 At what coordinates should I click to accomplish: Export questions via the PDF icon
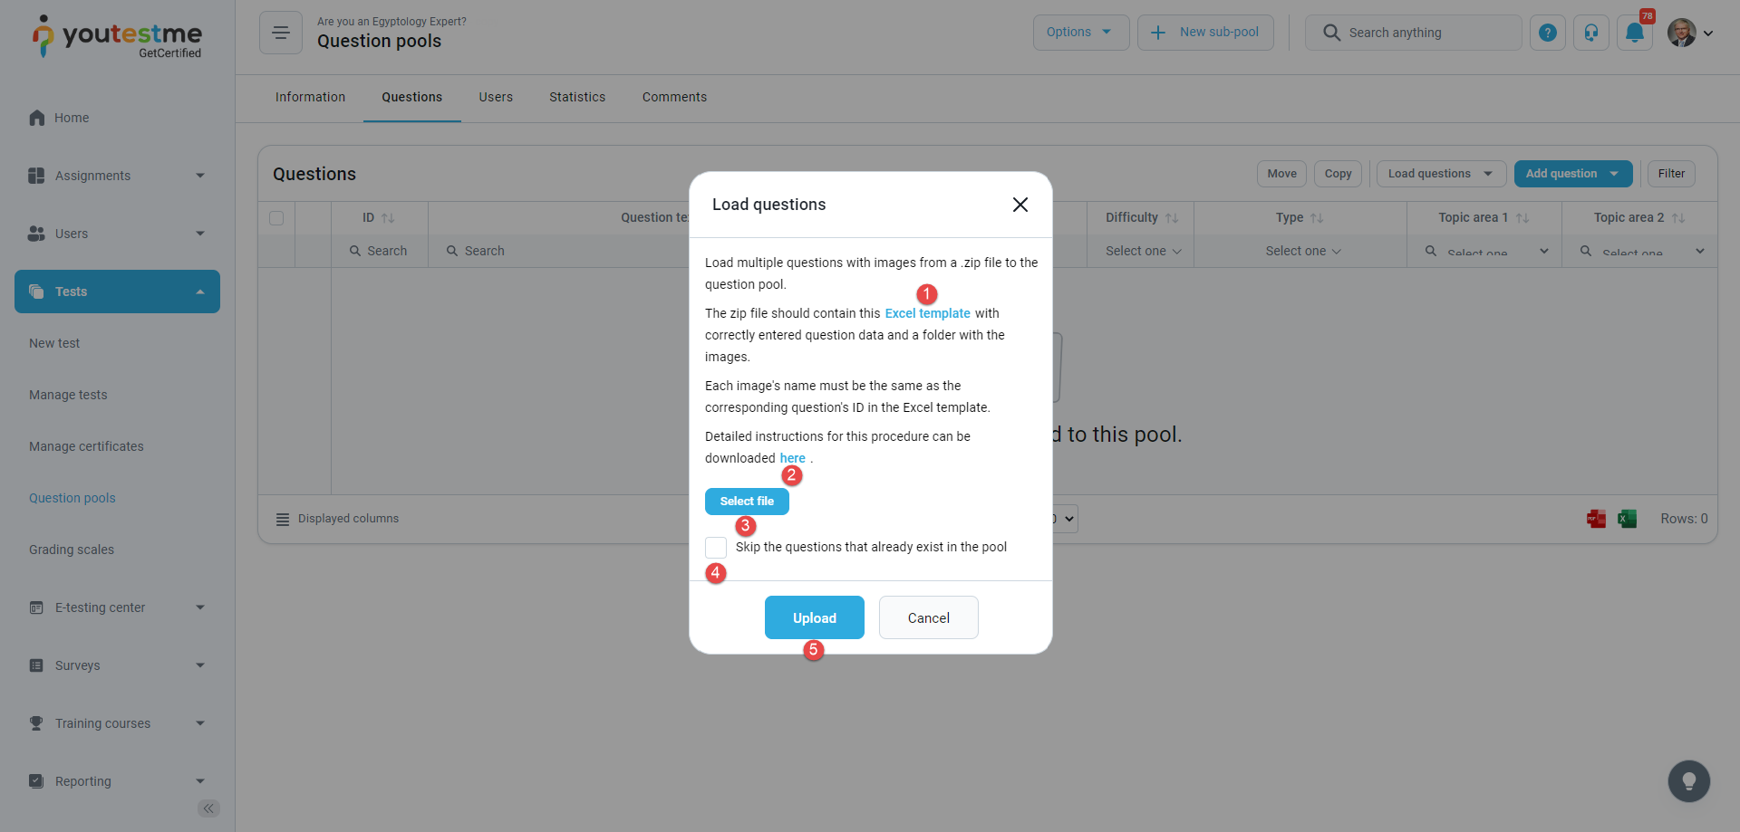point(1596,519)
